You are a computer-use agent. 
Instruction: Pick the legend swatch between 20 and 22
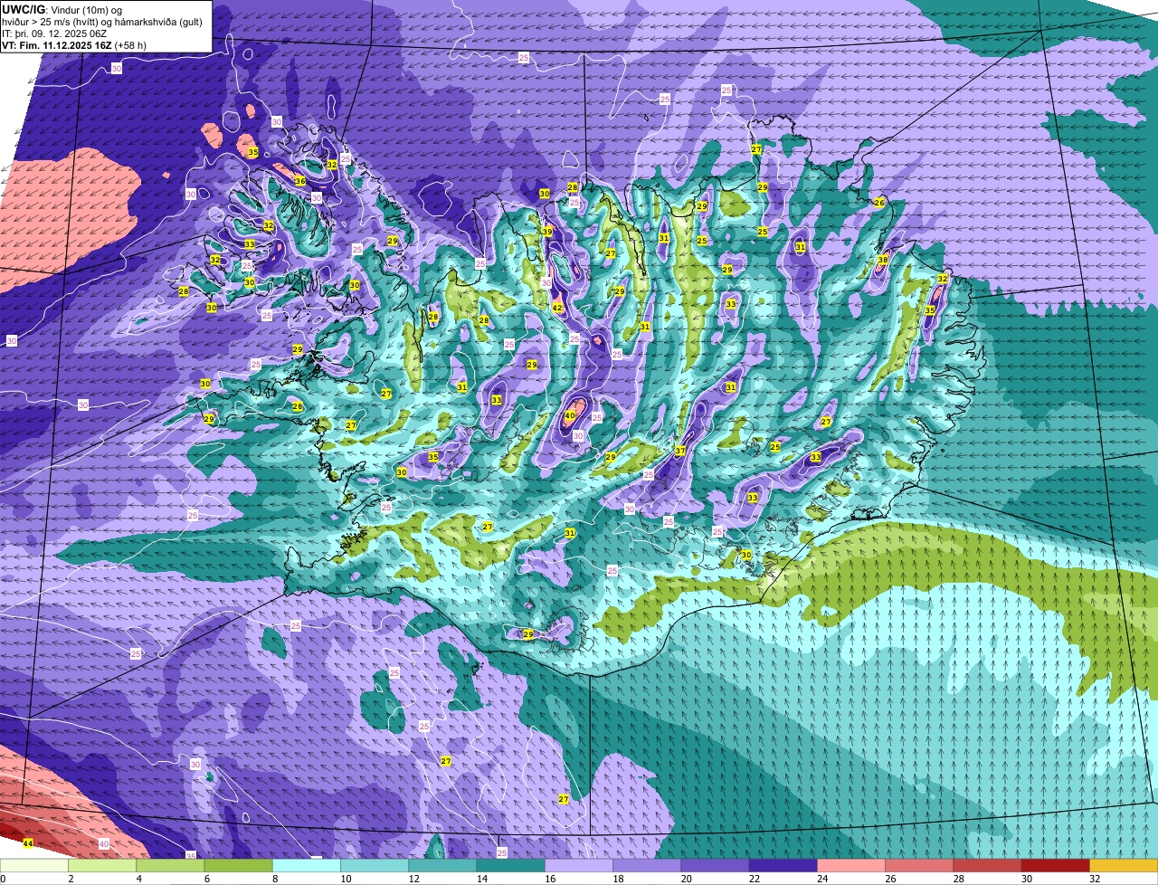click(x=715, y=866)
